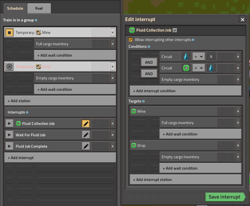Switch to the Fuel tab
Viewport: 250px width, 206px height.
pyautogui.click(x=39, y=9)
